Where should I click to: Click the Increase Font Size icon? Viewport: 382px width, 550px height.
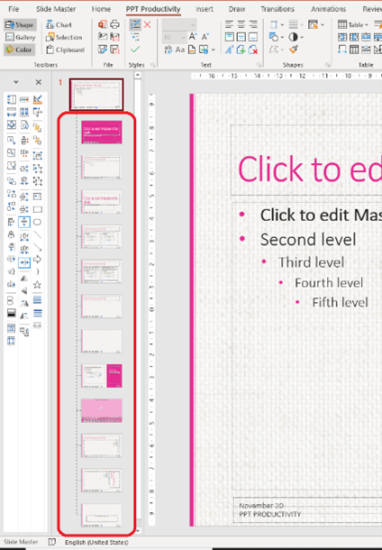193,36
